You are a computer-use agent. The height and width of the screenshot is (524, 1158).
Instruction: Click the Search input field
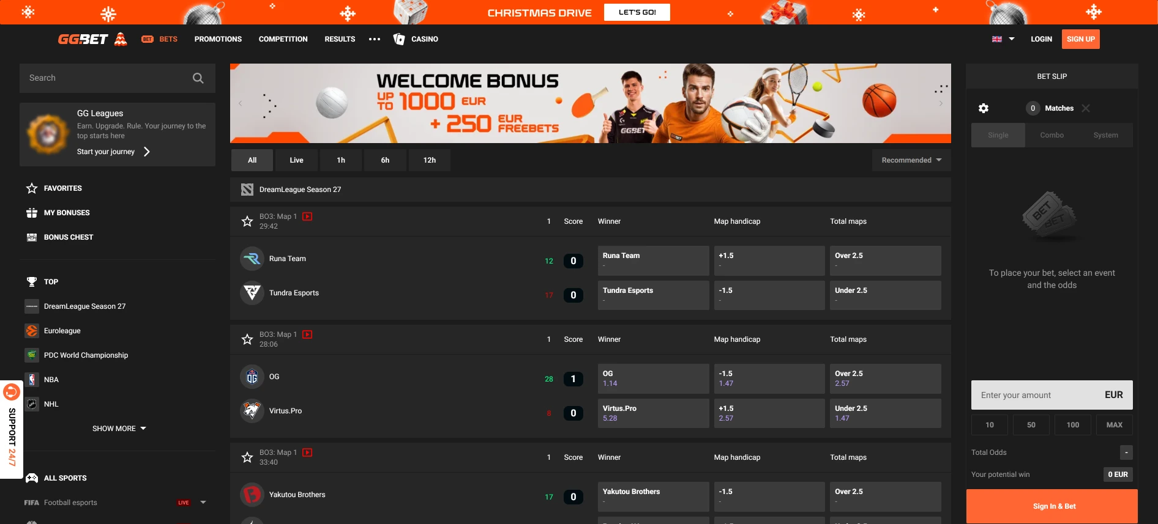click(118, 78)
